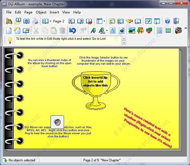This screenshot has width=190, height=165.
Task: Insert shapes with colored shapes icon
Action: [x=149, y=30]
